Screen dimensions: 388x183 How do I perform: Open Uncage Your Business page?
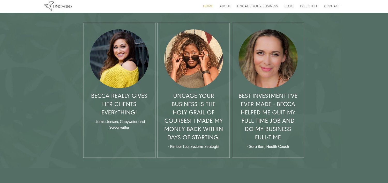coord(258,6)
